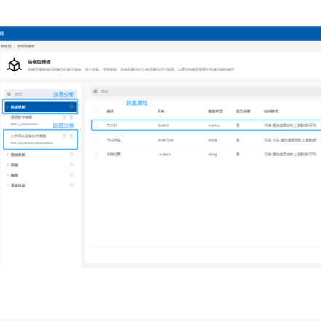Screen dimensions: 321x321
Task: Expand the 服务 group
Action: (x=8, y=175)
